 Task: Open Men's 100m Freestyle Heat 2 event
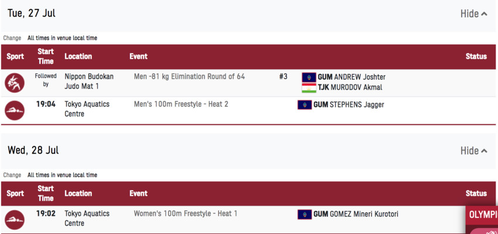coord(181,104)
